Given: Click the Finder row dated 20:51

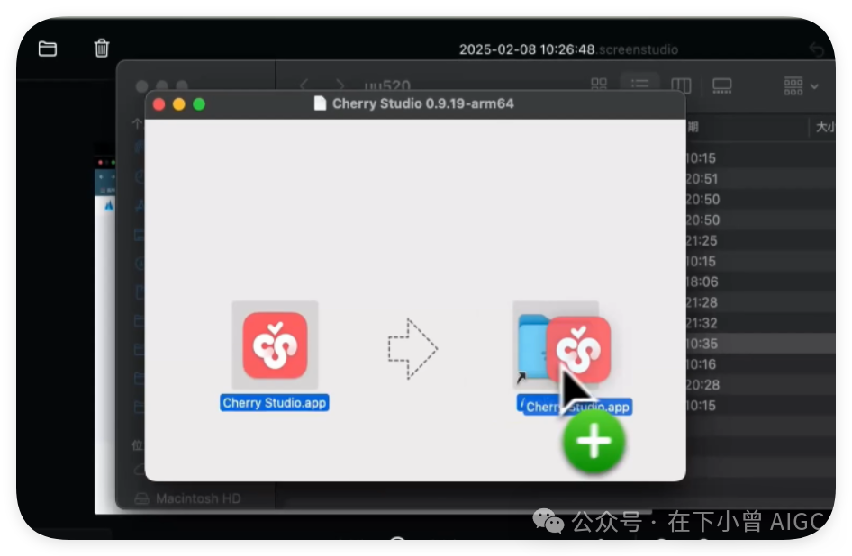Looking at the screenshot, I should click(x=761, y=179).
